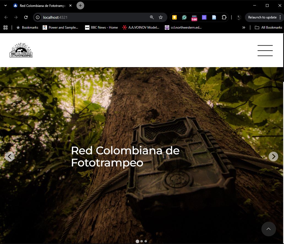
Task: Open the hamburger navigation menu
Action: [265, 51]
